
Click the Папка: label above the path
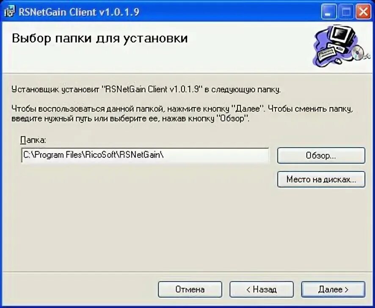pyautogui.click(x=33, y=140)
